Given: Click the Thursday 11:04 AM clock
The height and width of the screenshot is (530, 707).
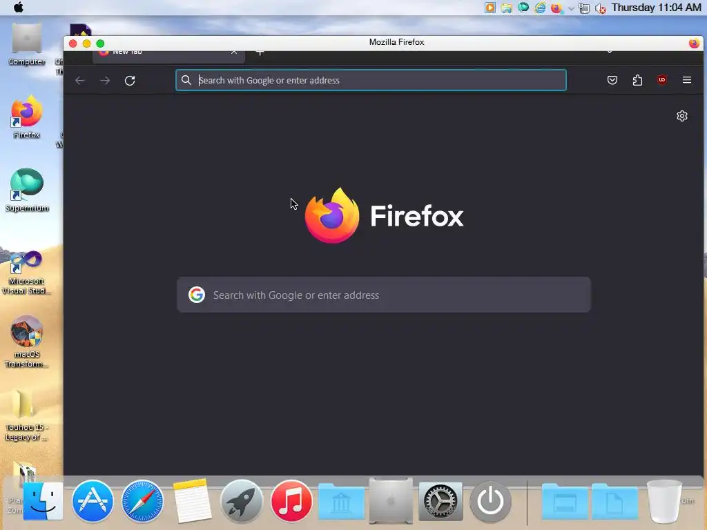Looking at the screenshot, I should coord(656,7).
